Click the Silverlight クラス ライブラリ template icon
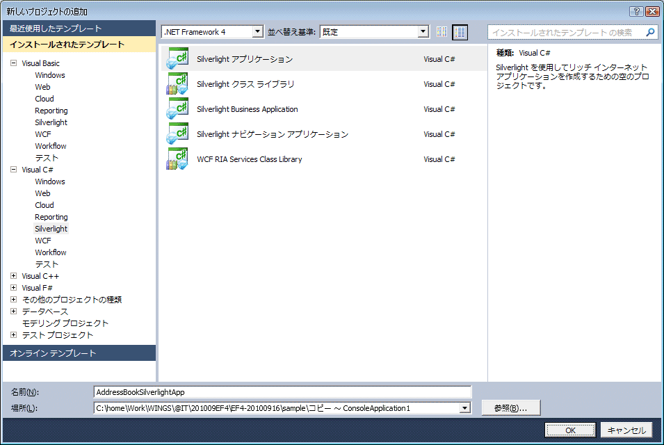Image resolution: width=664 pixels, height=445 pixels. [177, 83]
